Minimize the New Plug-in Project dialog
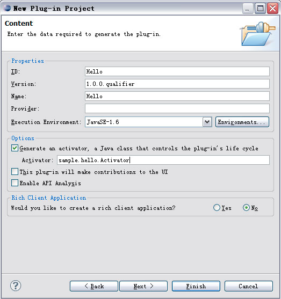 point(248,9)
